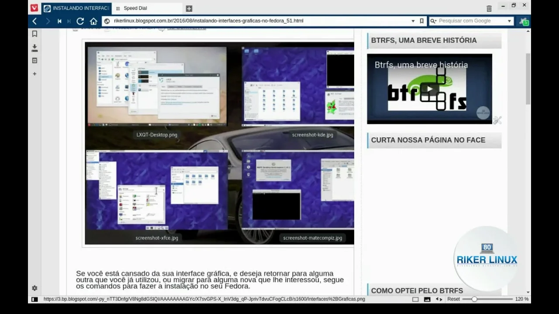The image size is (559, 314).
Task: Go forward to the next page
Action: point(48,21)
